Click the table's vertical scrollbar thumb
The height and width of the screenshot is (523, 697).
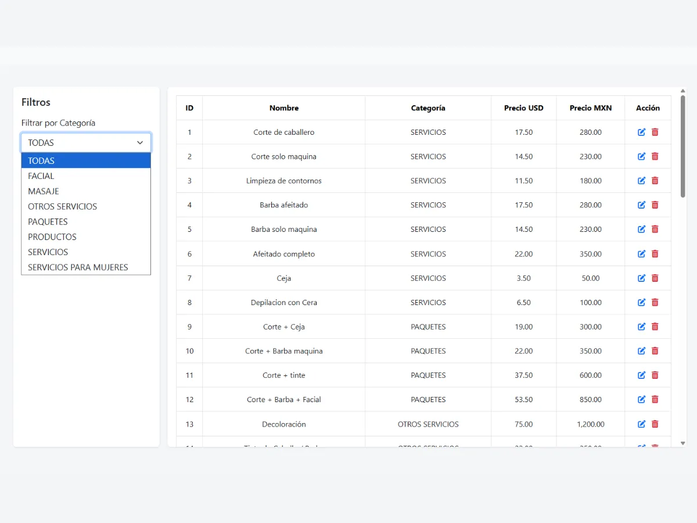(x=683, y=146)
